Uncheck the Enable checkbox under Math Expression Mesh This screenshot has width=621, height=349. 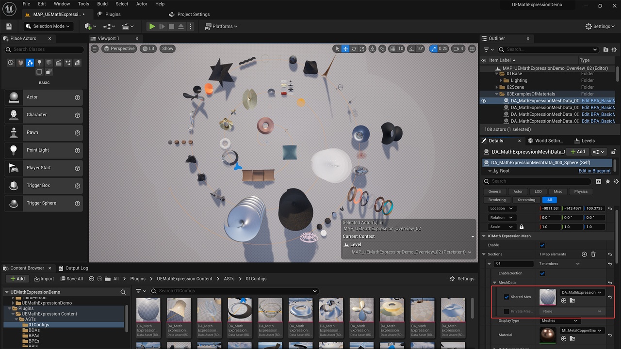point(542,245)
